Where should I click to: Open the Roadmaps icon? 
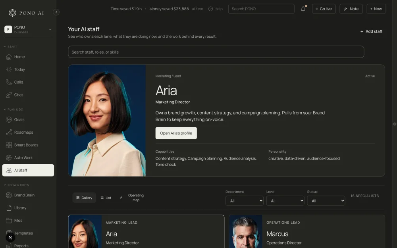coord(9,133)
